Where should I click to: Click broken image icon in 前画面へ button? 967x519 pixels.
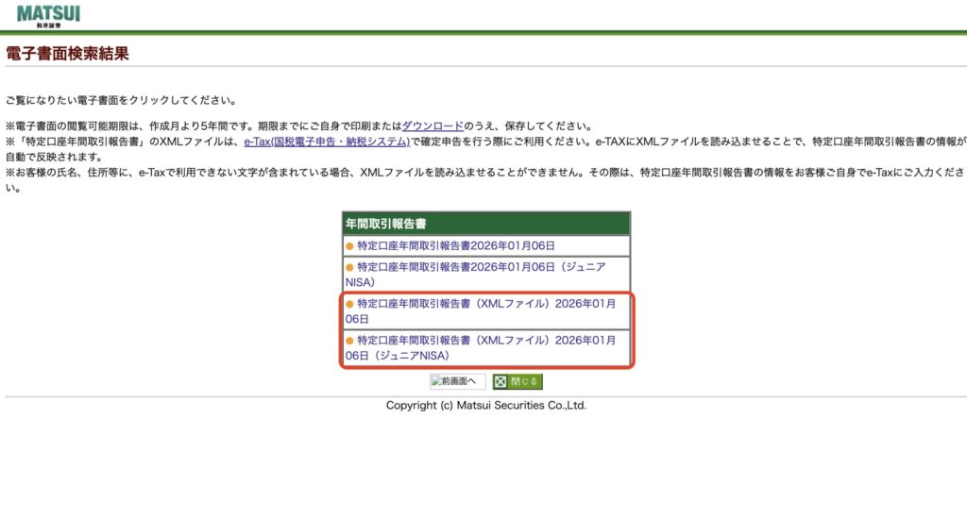436,382
